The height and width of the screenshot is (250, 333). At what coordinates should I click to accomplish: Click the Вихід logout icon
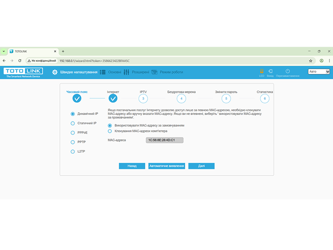pyautogui.click(x=271, y=71)
